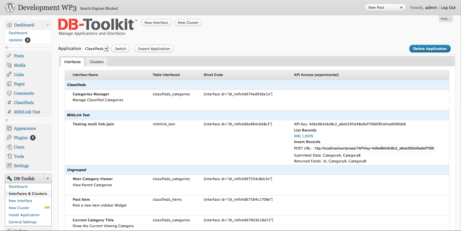Collapse the DB-Toolkit menu arrow
The image size is (461, 231).
[48, 178]
